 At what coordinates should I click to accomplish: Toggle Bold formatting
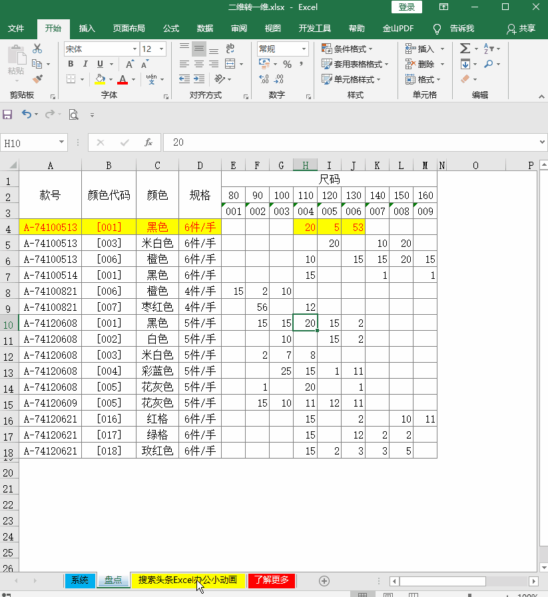click(x=71, y=64)
